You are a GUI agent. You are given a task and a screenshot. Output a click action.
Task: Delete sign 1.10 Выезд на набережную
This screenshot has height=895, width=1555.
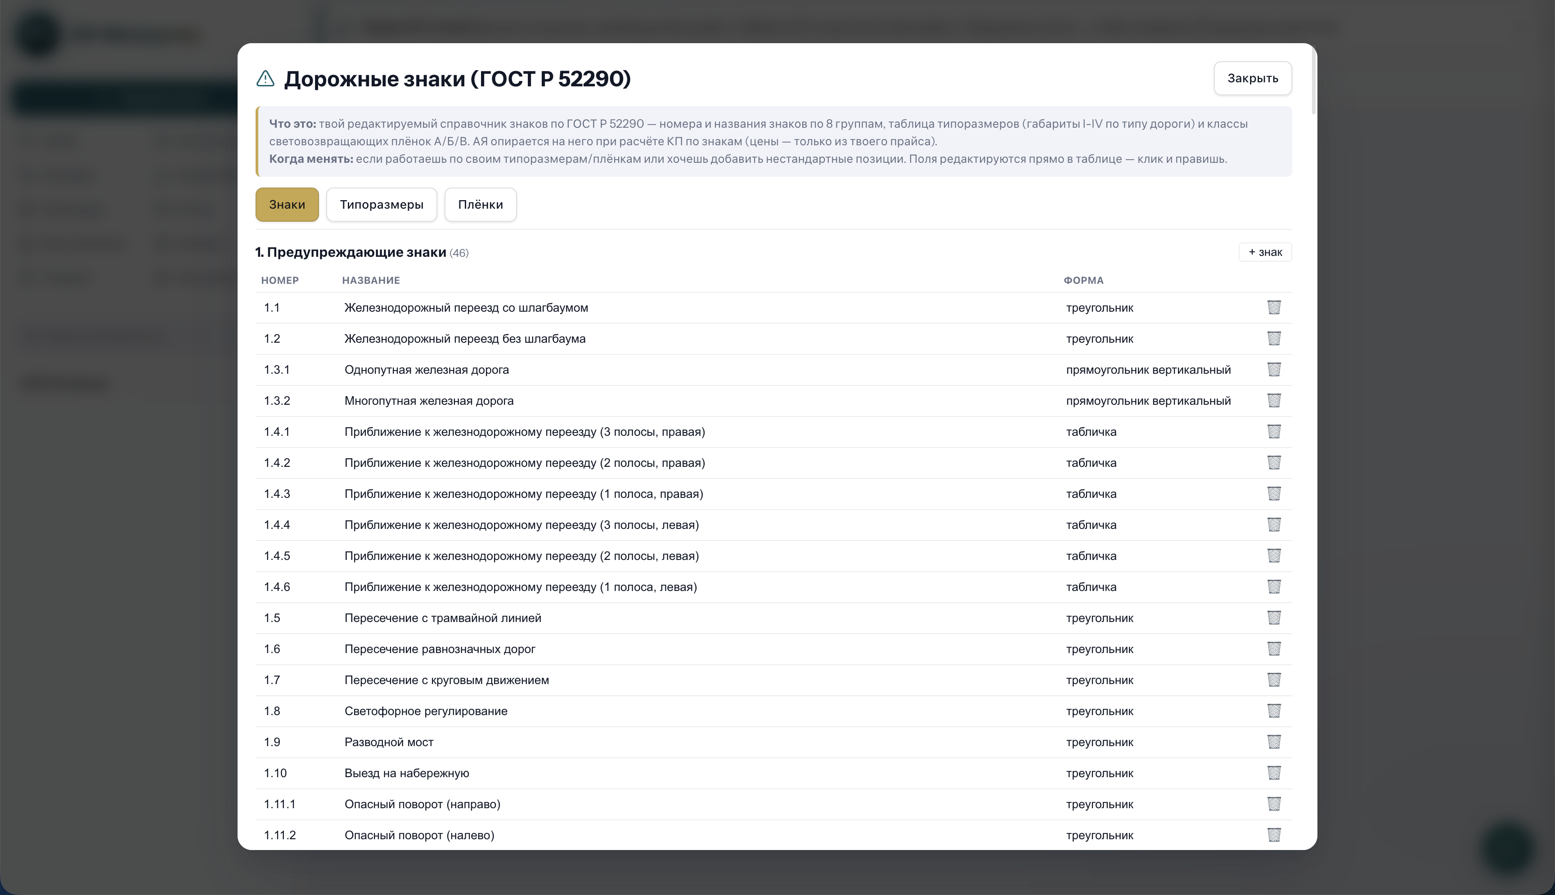point(1273,773)
